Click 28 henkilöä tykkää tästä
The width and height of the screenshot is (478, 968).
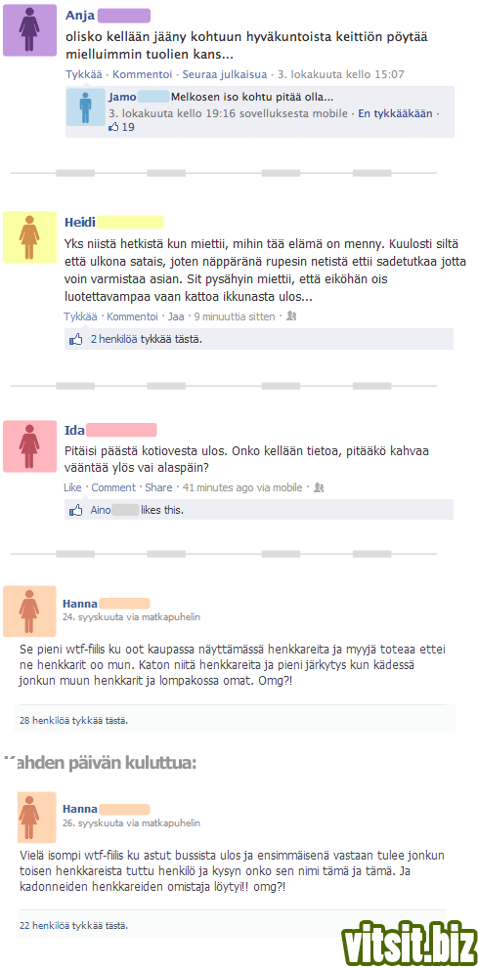coord(73,720)
